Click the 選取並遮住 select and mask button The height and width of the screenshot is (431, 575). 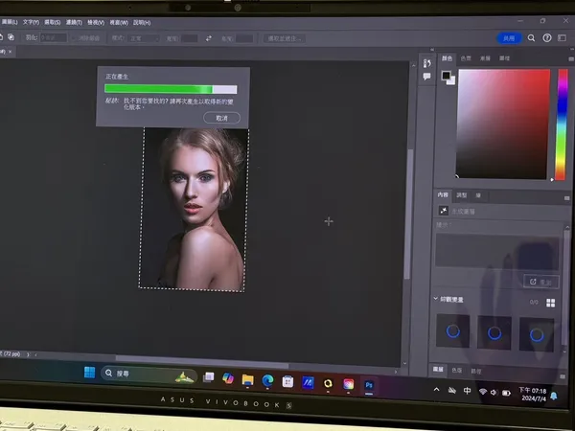pos(285,38)
